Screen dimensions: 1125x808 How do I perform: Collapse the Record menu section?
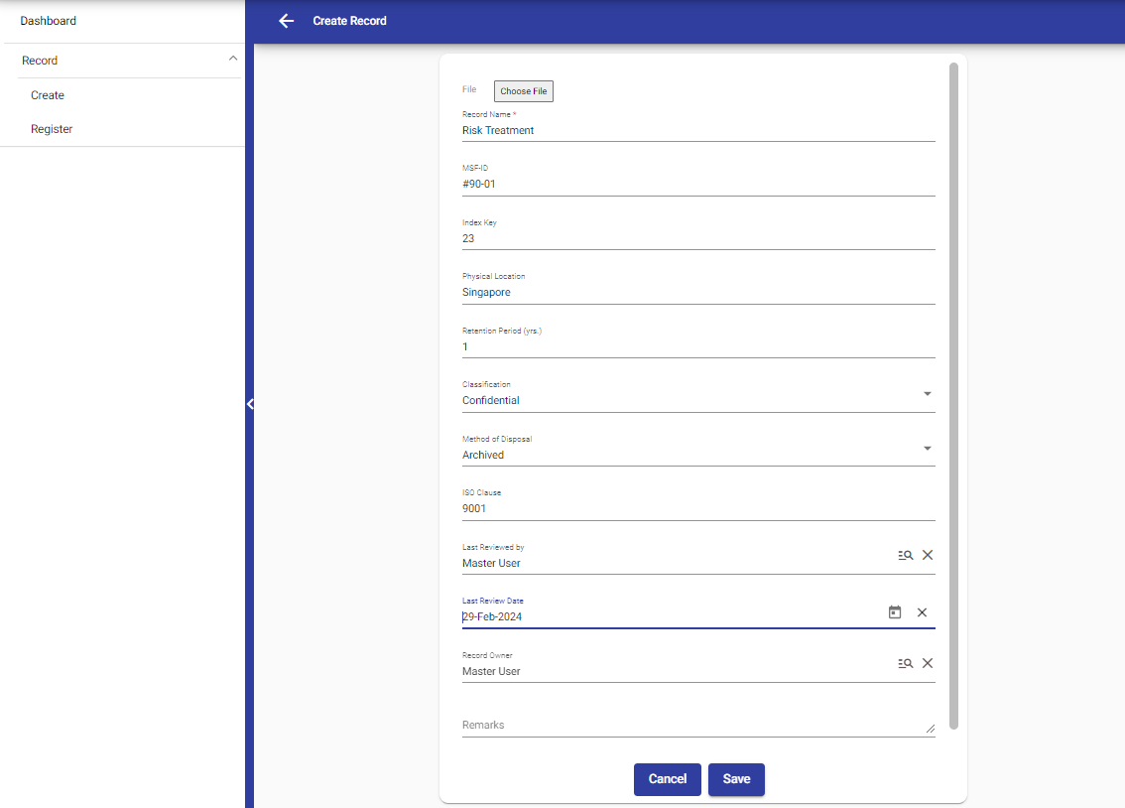(233, 60)
